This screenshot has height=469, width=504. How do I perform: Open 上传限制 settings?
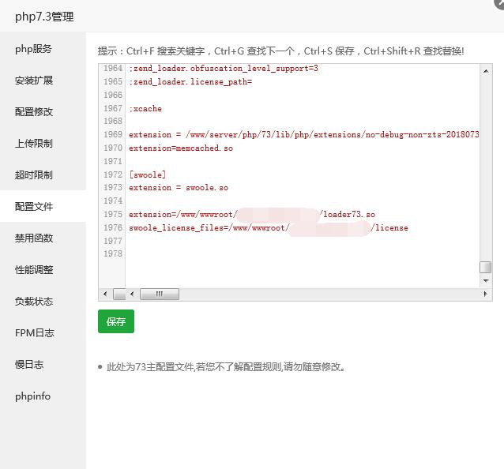coord(33,144)
